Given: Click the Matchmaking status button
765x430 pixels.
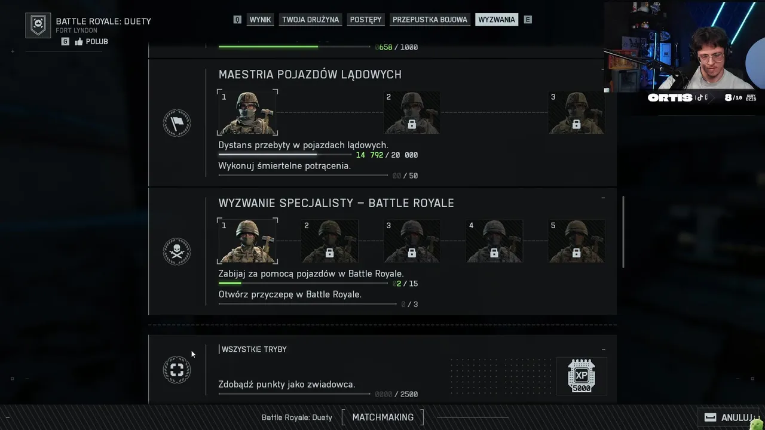Looking at the screenshot, I should pos(382,417).
